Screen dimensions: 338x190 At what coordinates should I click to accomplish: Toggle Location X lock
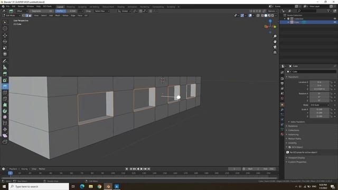[x=332, y=82]
